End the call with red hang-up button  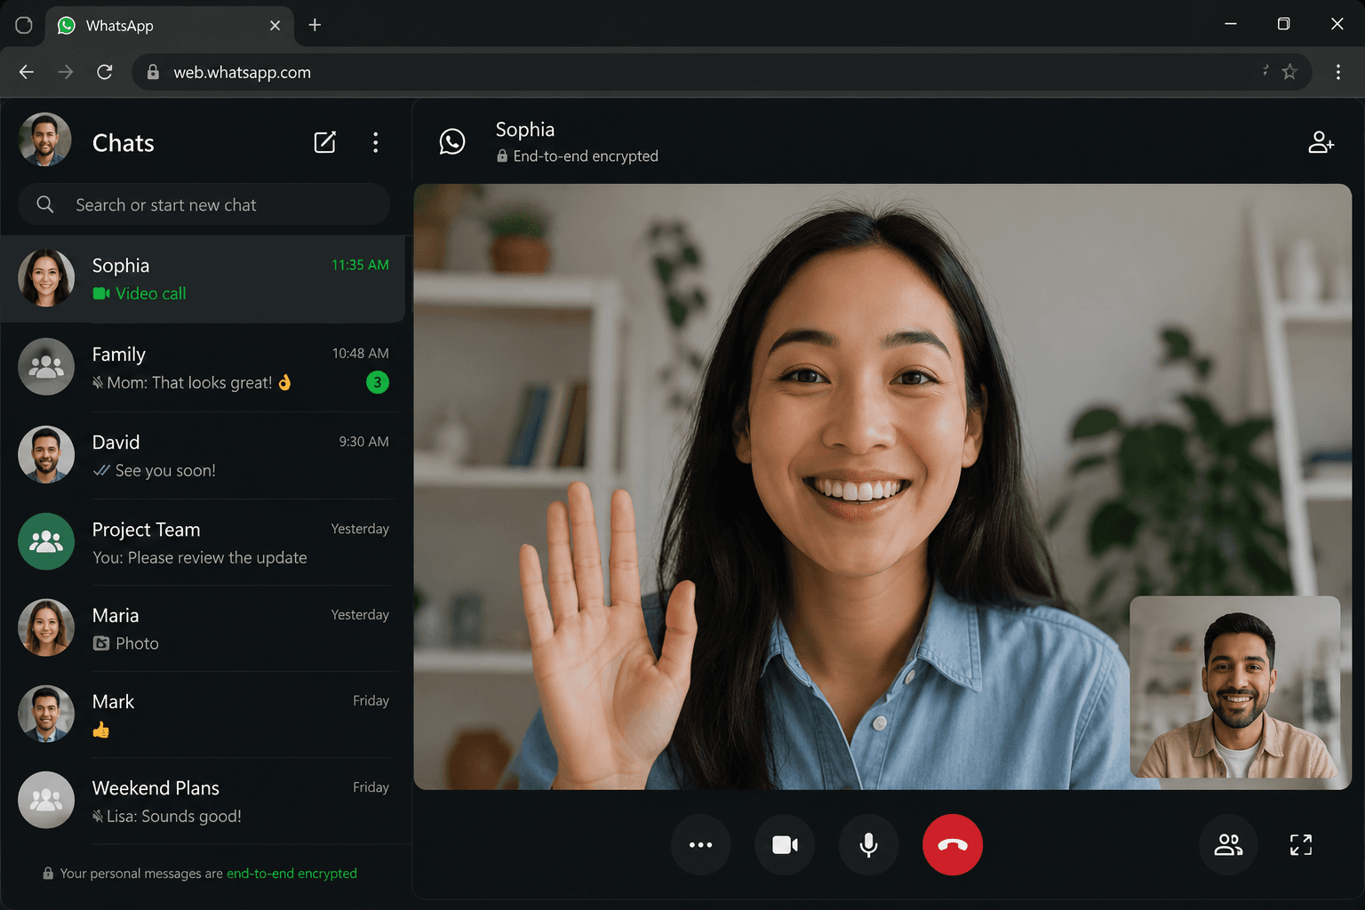[x=953, y=844]
